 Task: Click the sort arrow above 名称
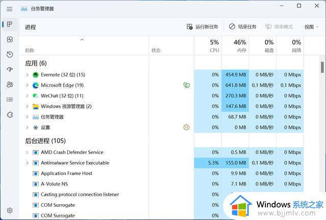[82, 40]
